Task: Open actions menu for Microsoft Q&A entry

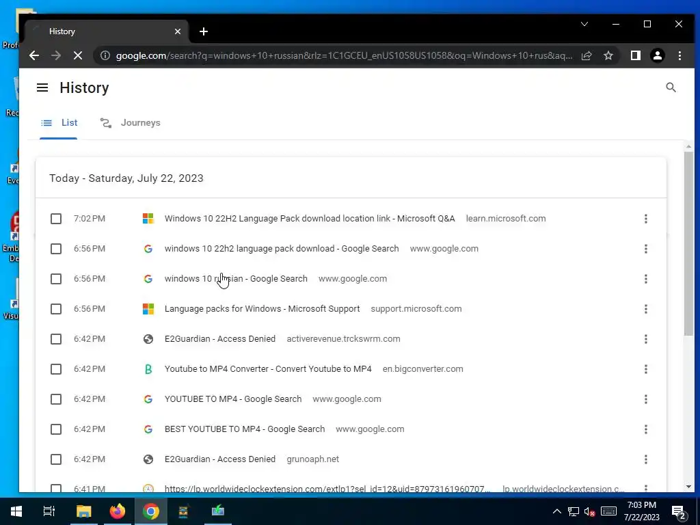Action: coord(645,218)
